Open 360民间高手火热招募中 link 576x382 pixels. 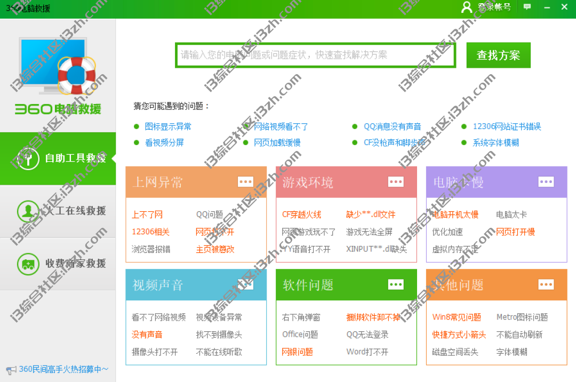click(x=63, y=369)
